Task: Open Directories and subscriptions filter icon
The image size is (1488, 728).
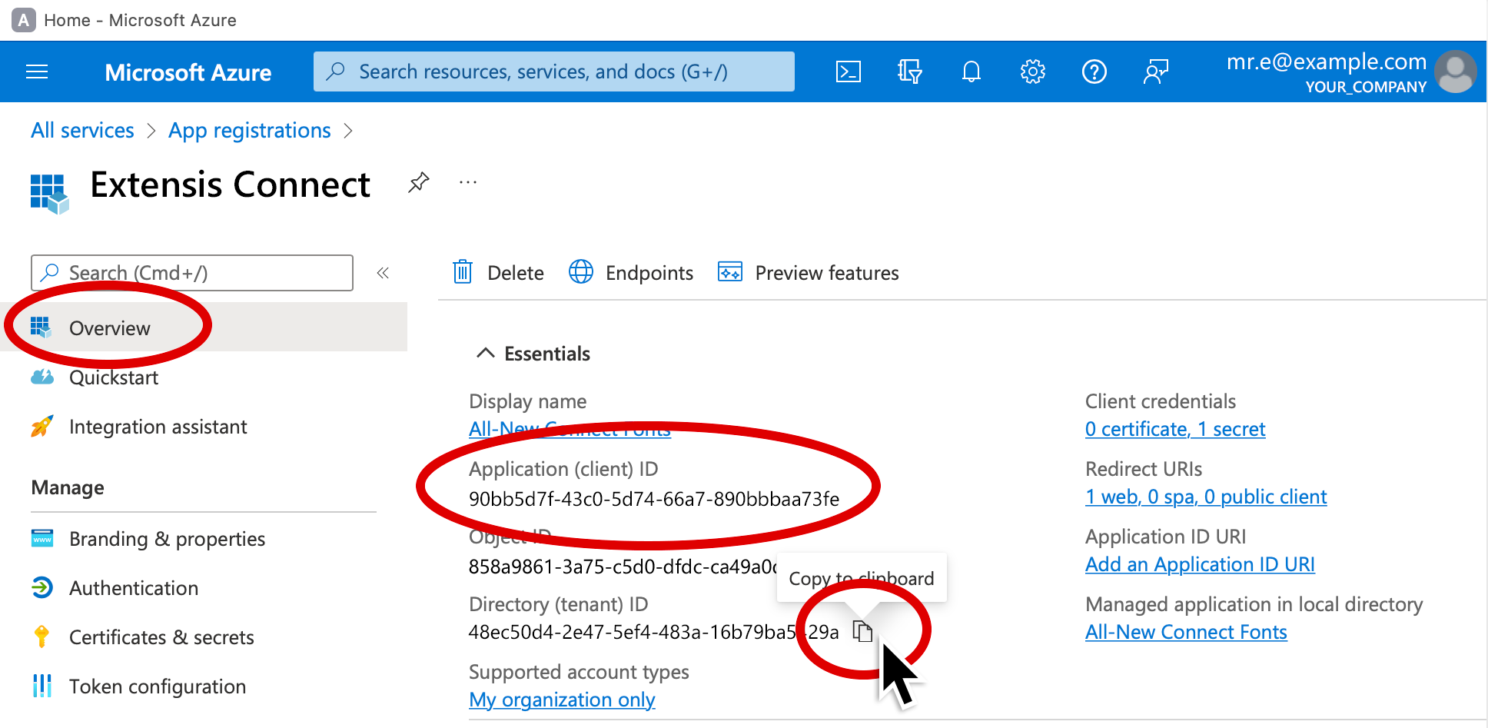Action: pyautogui.click(x=909, y=72)
